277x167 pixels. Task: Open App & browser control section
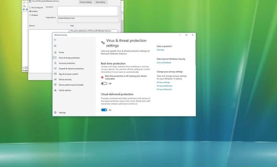click(69, 74)
